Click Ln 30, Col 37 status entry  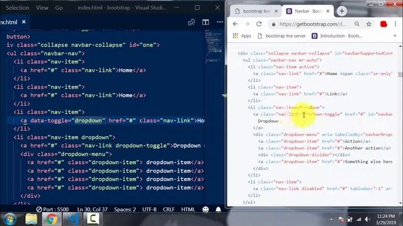click(93, 209)
